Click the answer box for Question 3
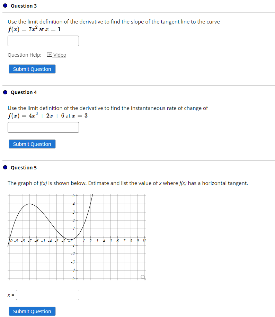 (43, 41)
